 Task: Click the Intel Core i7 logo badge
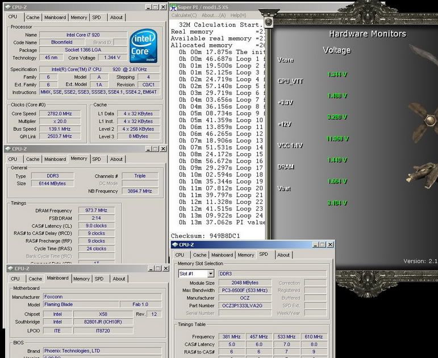tap(144, 47)
